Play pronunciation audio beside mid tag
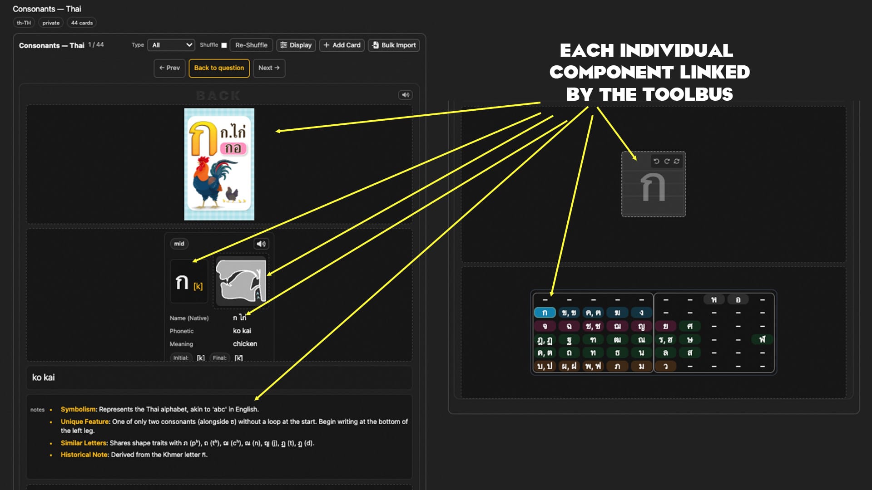872x490 pixels. click(x=261, y=244)
